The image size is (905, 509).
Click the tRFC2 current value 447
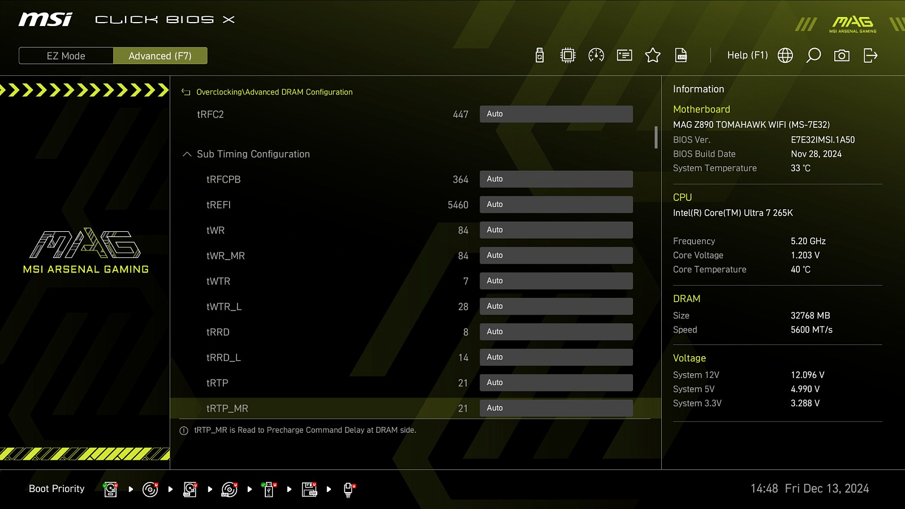(460, 115)
